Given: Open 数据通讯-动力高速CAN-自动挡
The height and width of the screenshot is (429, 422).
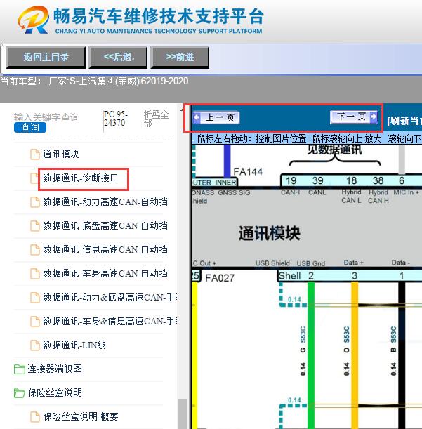Looking at the screenshot, I should (105, 202).
